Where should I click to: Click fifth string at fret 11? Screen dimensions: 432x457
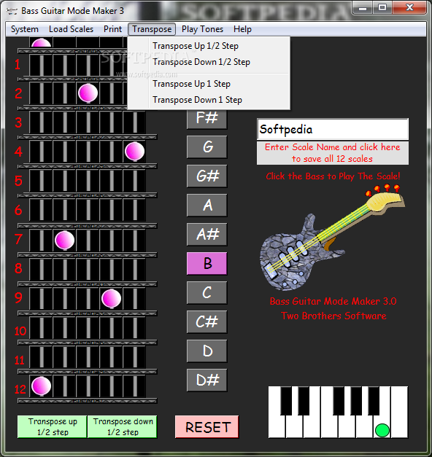point(134,356)
